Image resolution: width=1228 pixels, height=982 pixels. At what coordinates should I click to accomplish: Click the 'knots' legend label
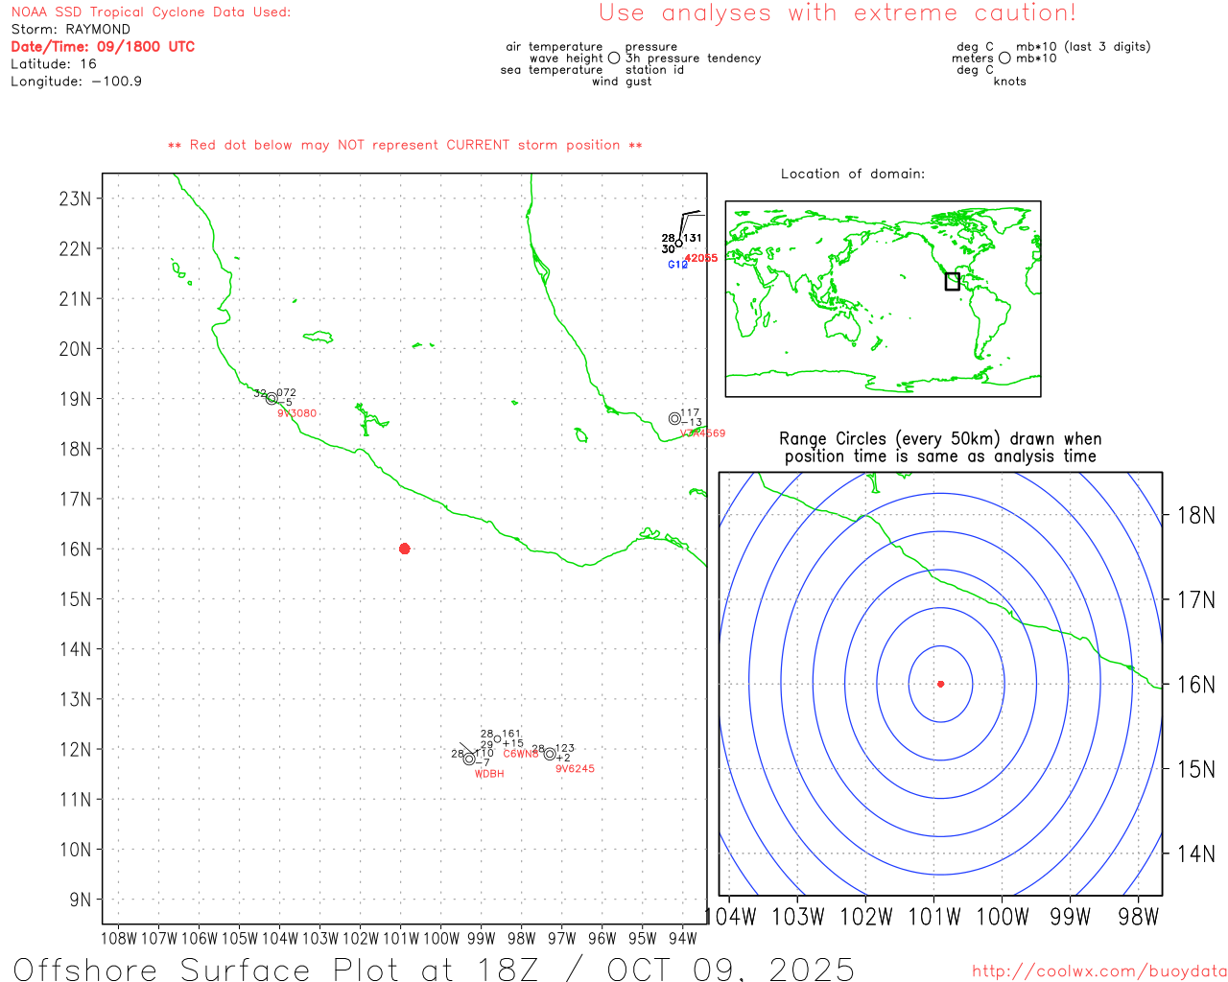[1010, 82]
